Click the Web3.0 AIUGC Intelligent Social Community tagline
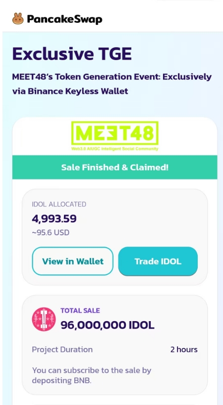Image resolution: width=223 pixels, height=405 pixels. coord(115,149)
